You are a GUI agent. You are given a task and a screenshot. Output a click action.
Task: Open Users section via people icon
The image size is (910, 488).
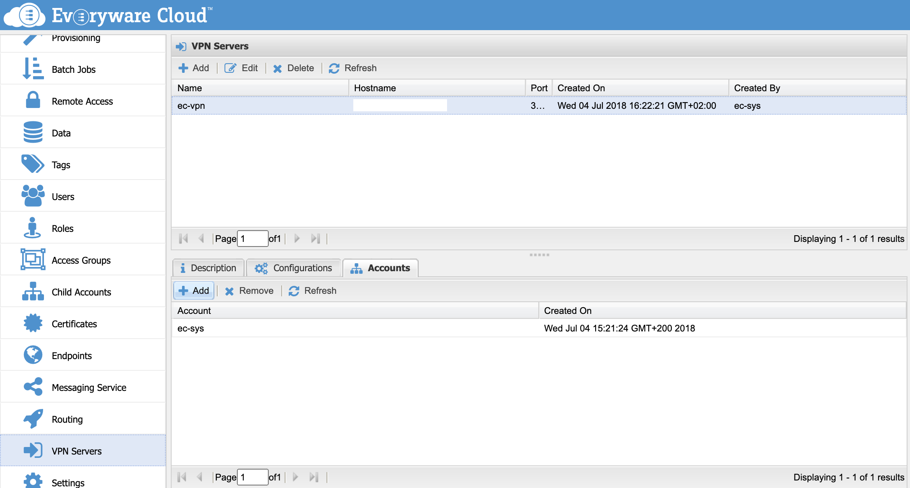(33, 196)
